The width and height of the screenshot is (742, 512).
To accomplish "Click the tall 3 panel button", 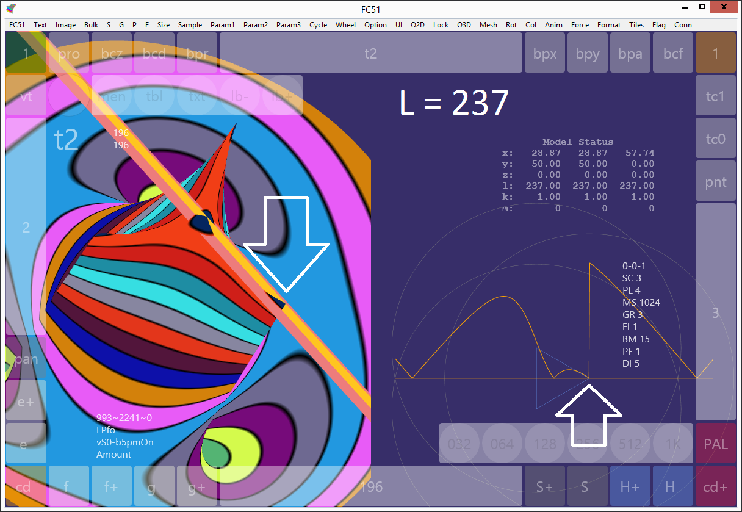I will [x=716, y=312].
